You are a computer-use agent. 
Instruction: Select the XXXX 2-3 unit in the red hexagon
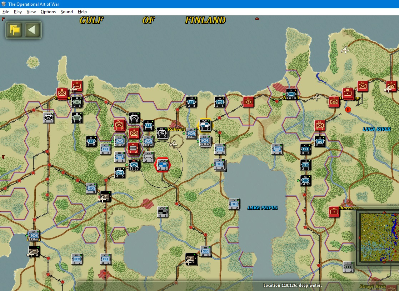pos(163,165)
